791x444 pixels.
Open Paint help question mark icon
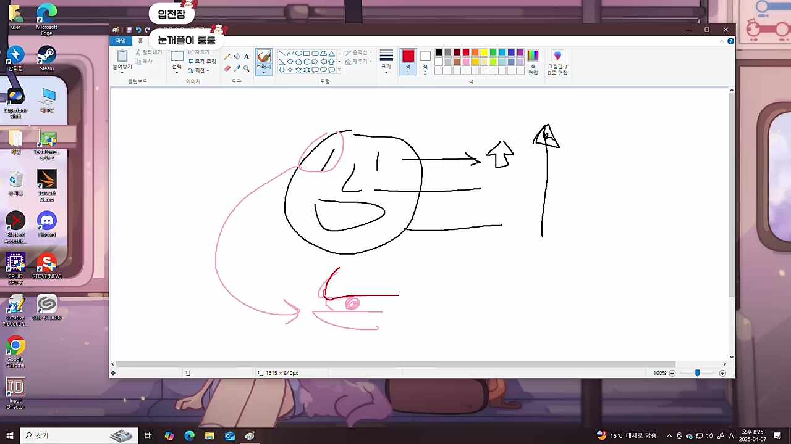(x=730, y=41)
